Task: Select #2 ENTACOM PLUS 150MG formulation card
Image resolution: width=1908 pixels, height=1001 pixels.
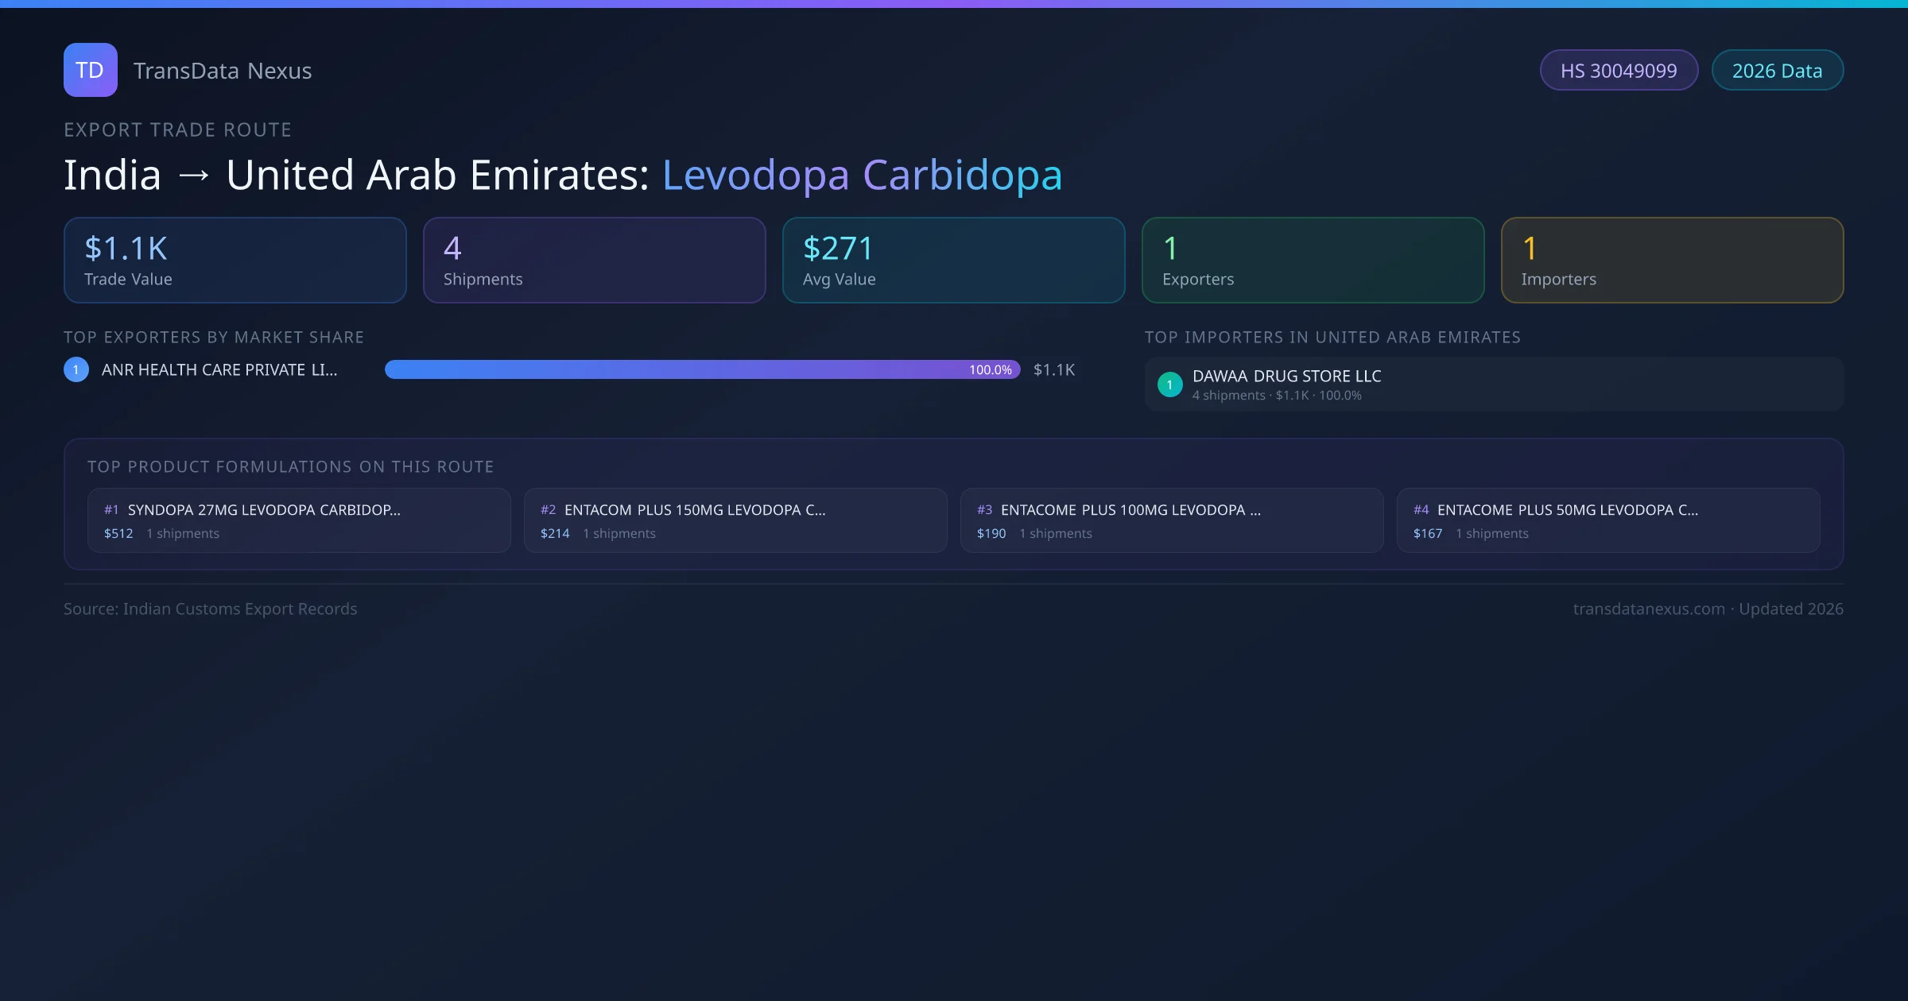Action: (735, 520)
